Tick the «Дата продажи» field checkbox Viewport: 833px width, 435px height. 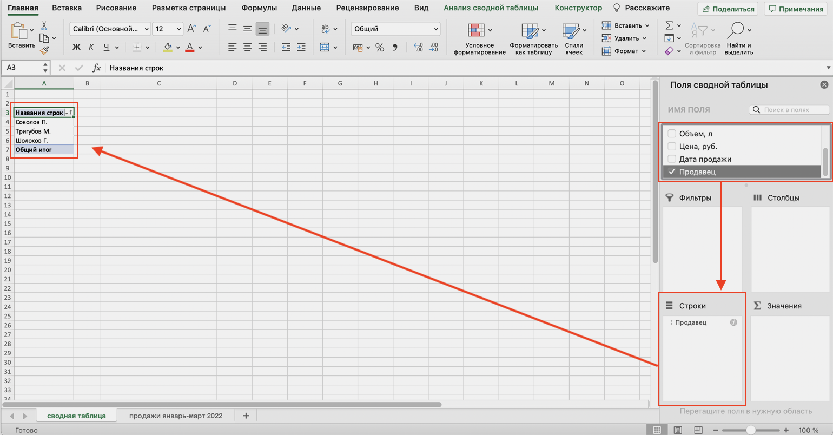672,159
